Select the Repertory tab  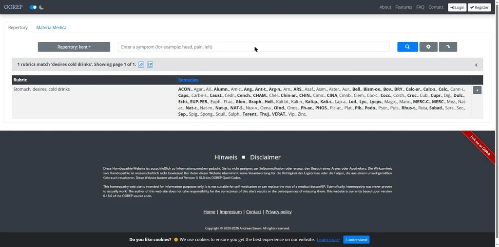(x=18, y=27)
